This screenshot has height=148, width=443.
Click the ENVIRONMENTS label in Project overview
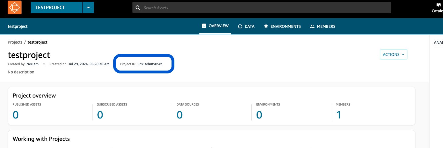[x=268, y=104]
